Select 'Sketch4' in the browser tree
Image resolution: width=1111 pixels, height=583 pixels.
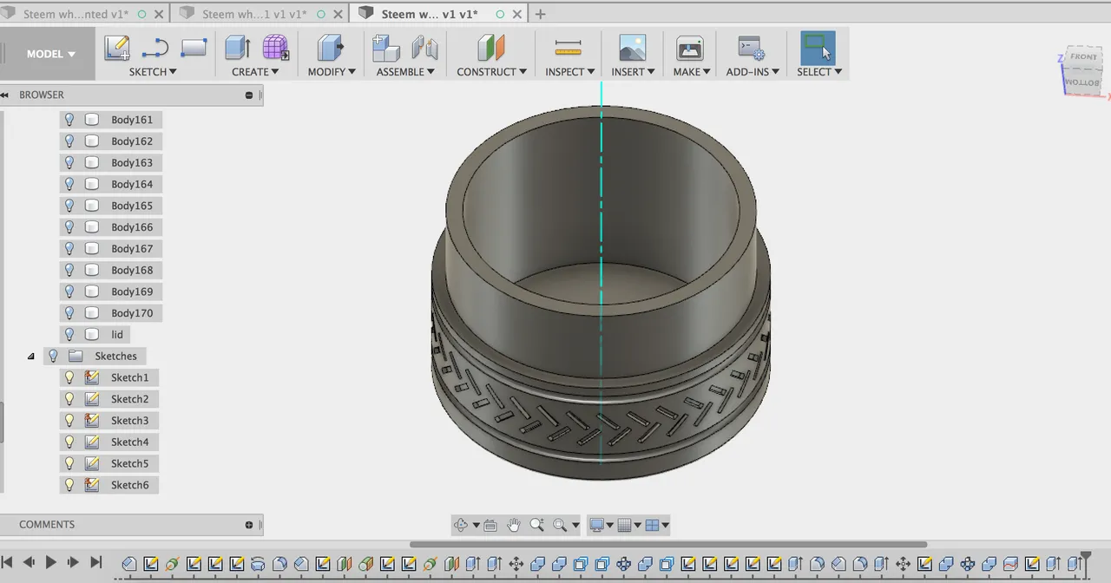pos(130,442)
